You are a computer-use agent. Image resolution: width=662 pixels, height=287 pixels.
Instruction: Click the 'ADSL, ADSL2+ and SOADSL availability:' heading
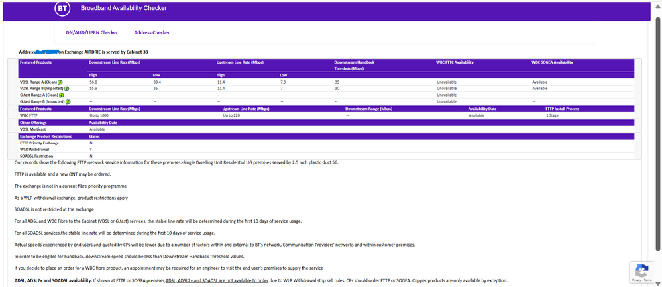pyautogui.click(x=53, y=280)
